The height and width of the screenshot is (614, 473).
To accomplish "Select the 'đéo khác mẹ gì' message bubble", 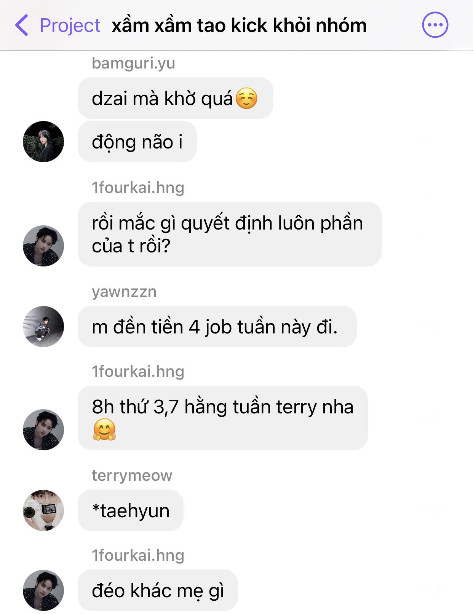I will 158,590.
